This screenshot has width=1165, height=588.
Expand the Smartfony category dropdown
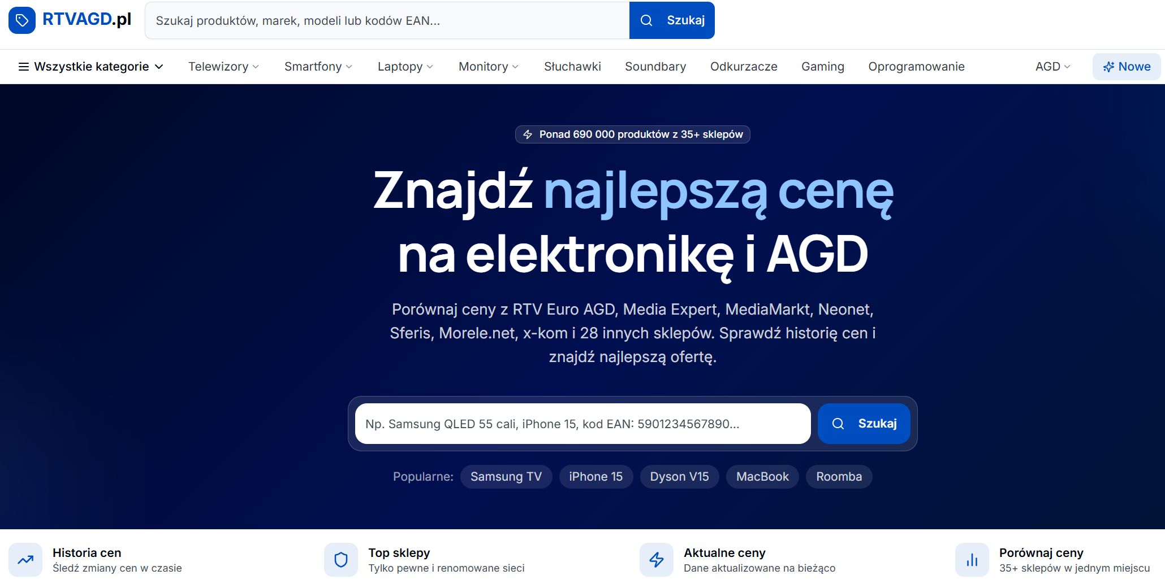(x=318, y=67)
